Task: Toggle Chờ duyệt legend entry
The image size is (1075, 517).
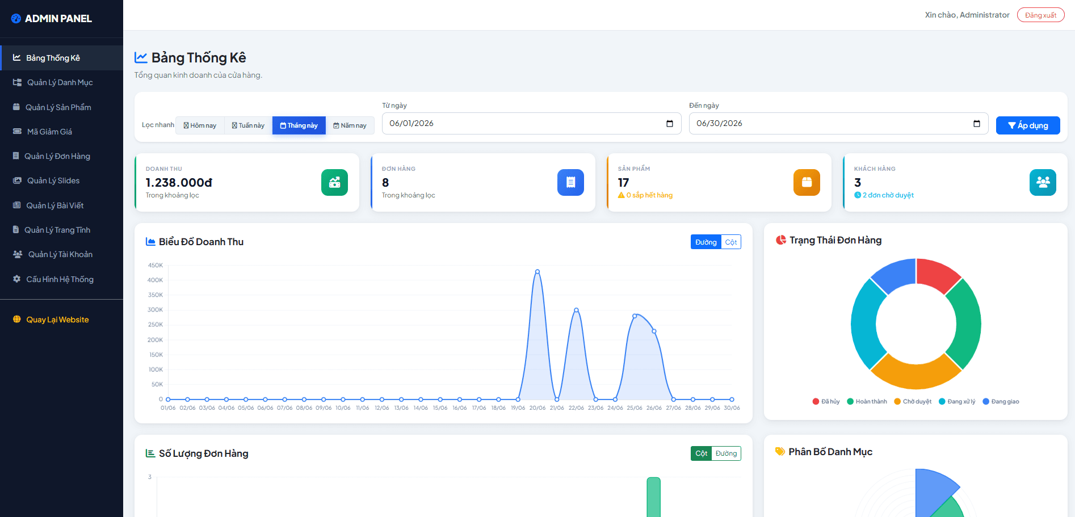Action: click(x=913, y=401)
